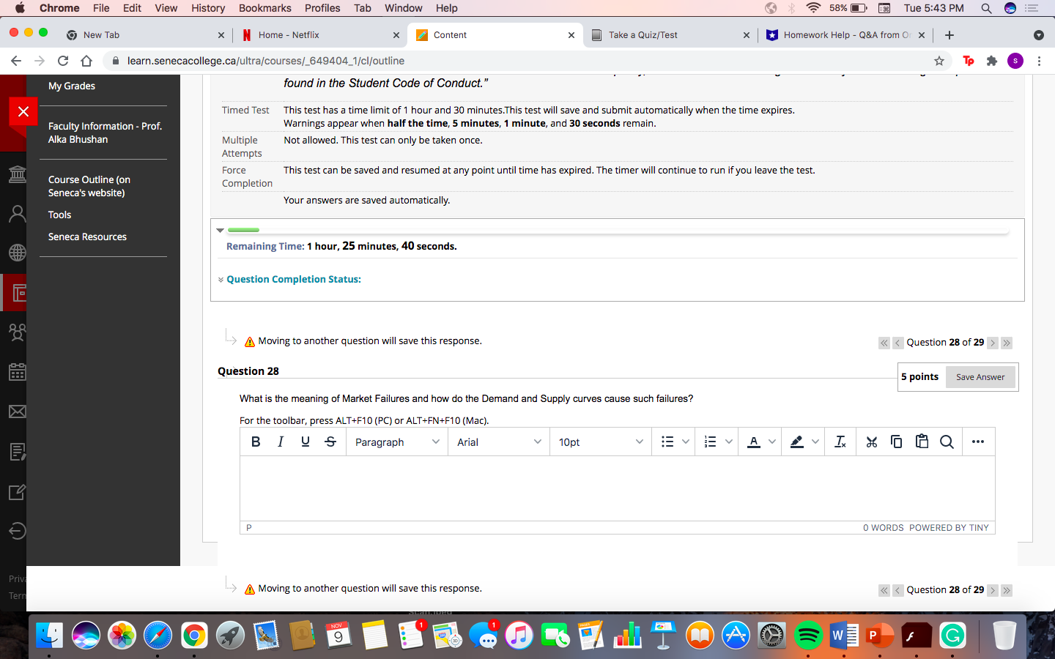This screenshot has height=659, width=1055.
Task: Open My Grades in the sidebar
Action: pos(71,86)
